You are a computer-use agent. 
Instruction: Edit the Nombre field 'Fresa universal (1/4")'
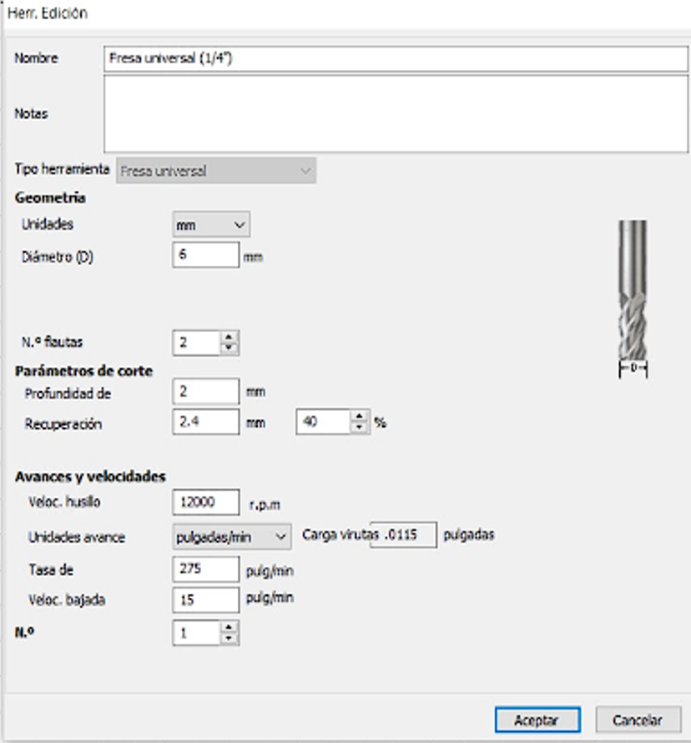tap(396, 58)
